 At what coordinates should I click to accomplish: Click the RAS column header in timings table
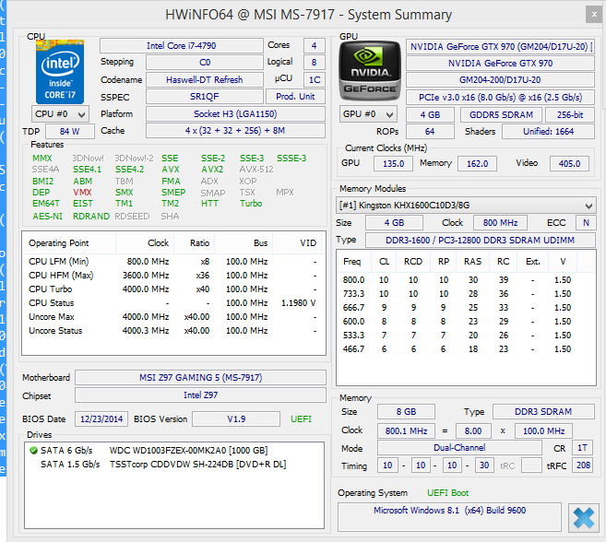pos(472,262)
